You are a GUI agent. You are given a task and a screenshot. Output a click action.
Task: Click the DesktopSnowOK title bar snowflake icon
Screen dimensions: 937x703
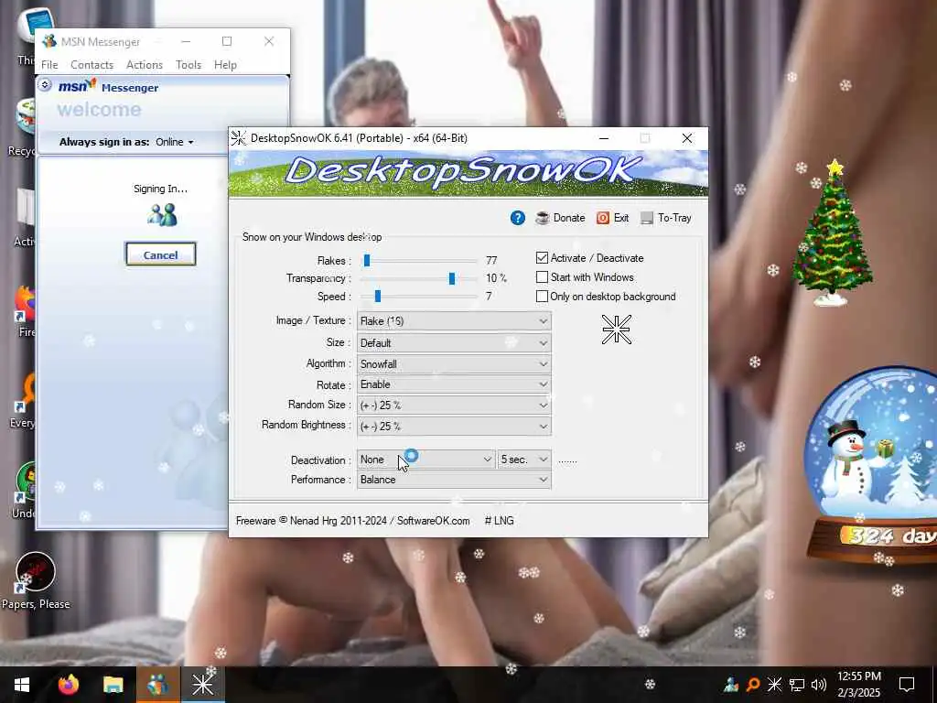point(239,138)
